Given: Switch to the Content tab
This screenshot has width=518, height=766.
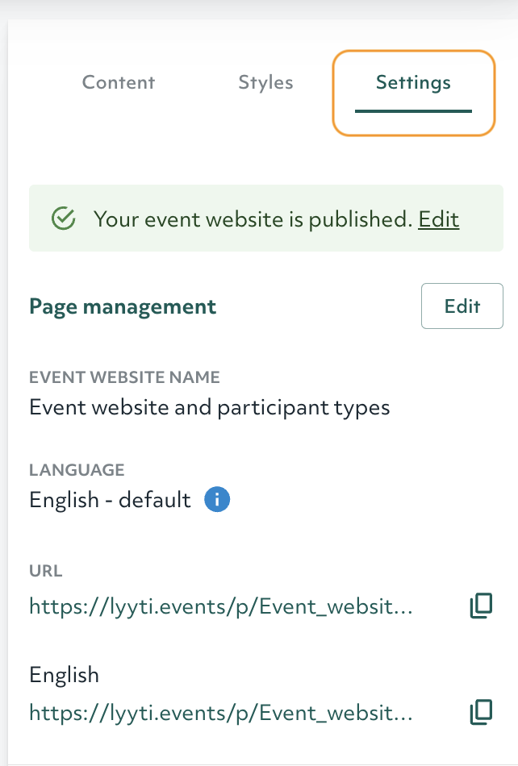Looking at the screenshot, I should (119, 82).
